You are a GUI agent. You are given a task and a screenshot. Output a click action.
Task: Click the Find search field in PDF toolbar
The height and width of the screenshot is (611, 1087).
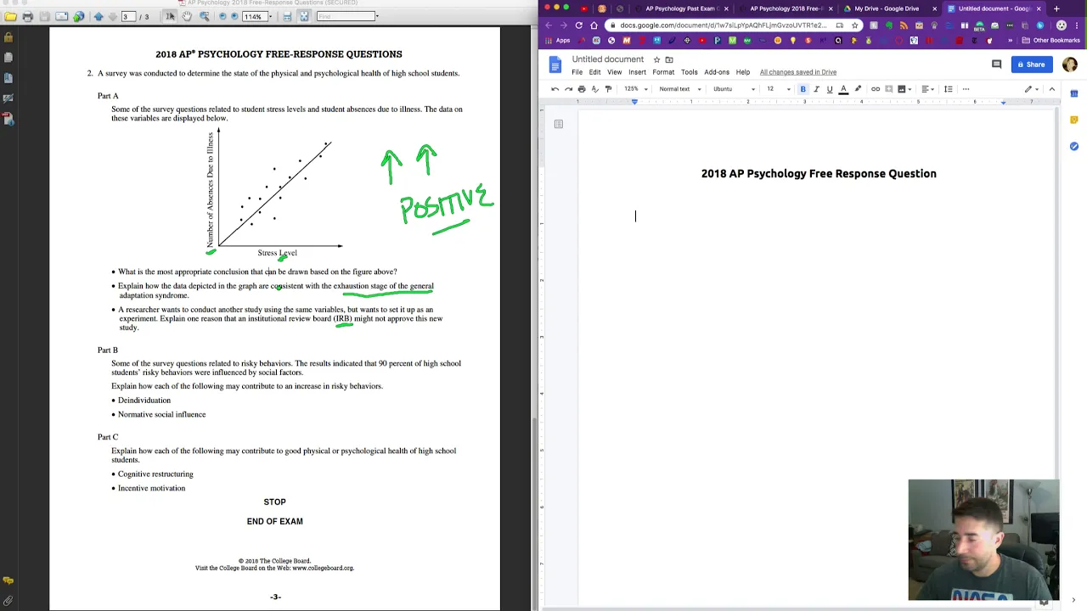[345, 16]
